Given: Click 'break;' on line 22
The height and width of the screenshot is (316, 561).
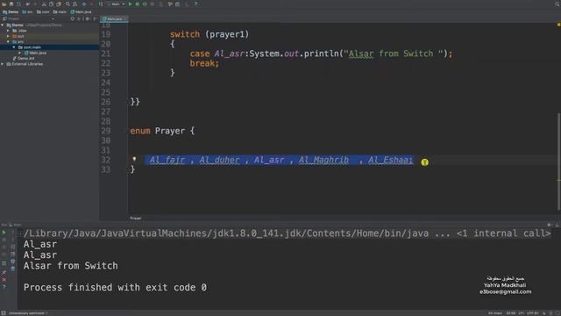Looking at the screenshot, I should [204, 63].
